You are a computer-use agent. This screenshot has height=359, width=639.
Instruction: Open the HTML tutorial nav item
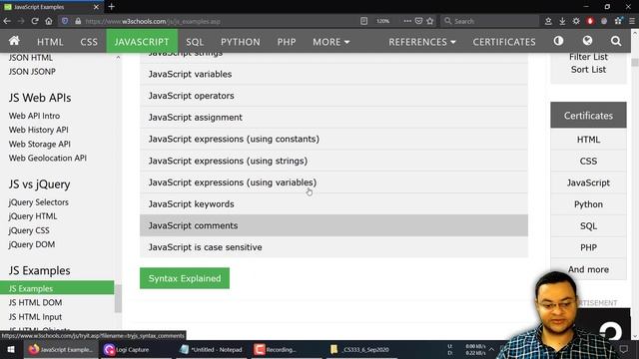click(x=50, y=42)
